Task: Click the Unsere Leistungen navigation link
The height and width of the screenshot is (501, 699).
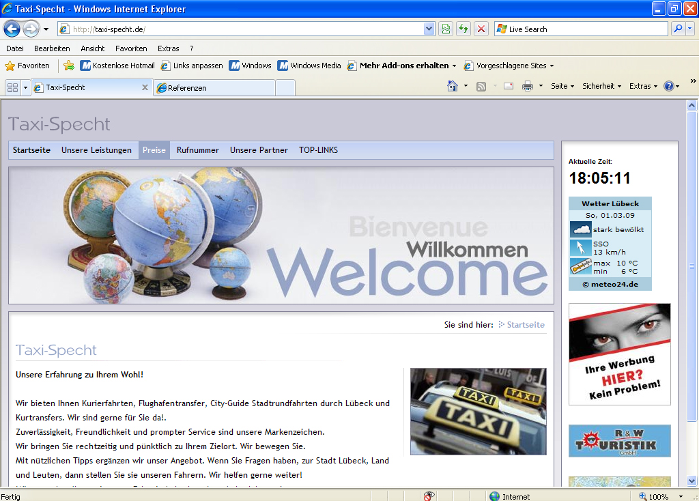Action: point(96,150)
